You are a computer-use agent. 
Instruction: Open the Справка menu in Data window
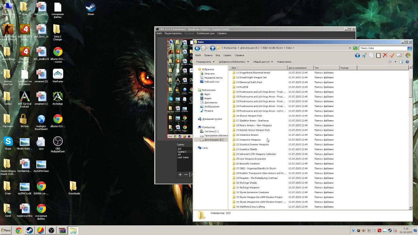coord(239,55)
